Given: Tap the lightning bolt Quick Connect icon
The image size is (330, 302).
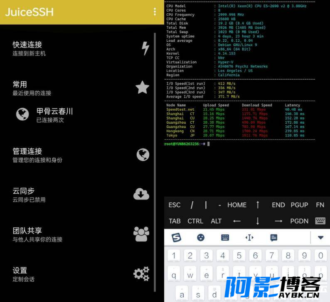Looking at the screenshot, I should click(x=145, y=49).
